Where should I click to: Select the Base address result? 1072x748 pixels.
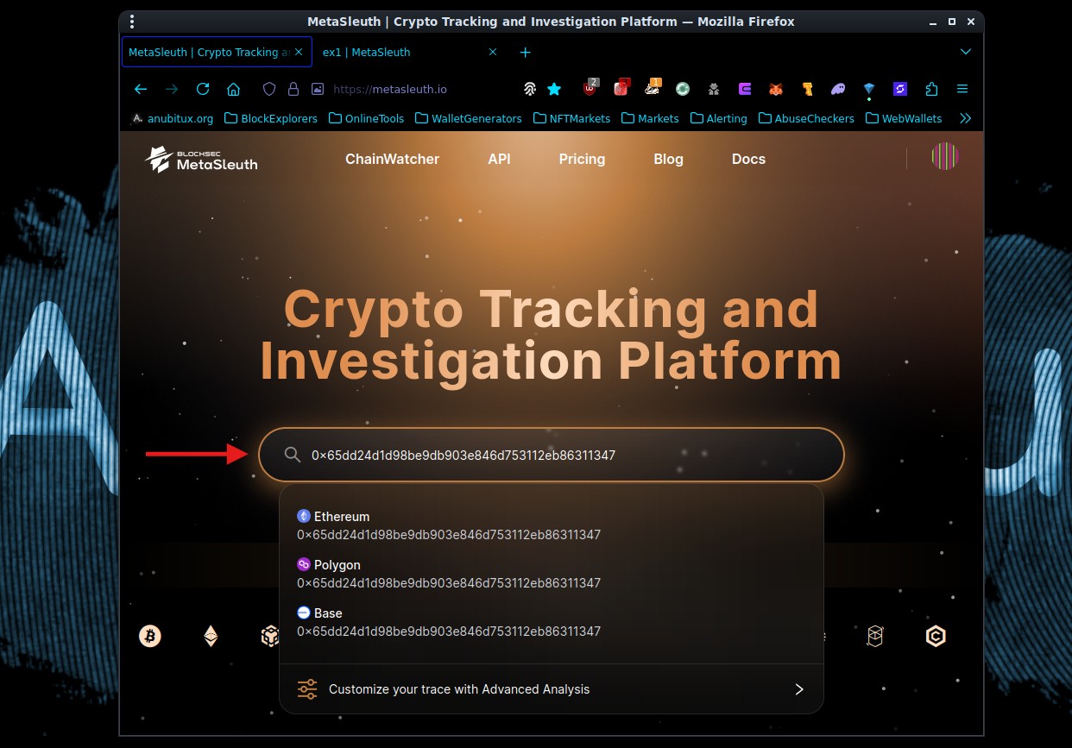tap(551, 622)
